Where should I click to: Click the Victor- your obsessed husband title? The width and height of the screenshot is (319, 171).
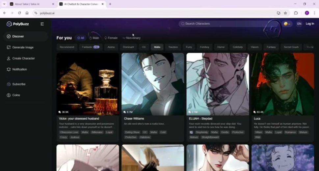coord(79,118)
